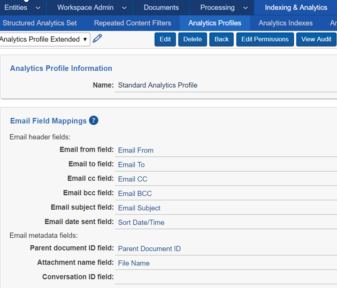Go to Analytics Indexes subtab
Viewport: 337px width, 288px height.
pyautogui.click(x=286, y=23)
